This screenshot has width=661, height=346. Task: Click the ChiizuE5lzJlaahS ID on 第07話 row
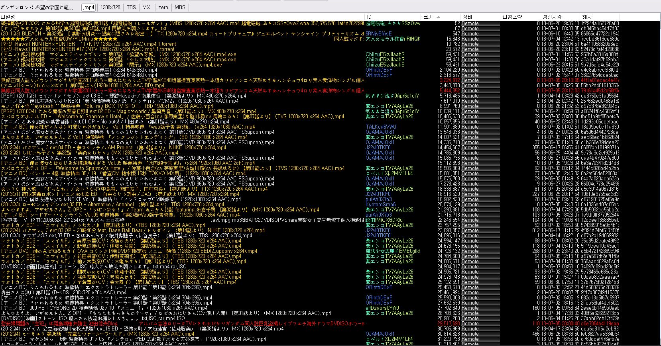[385, 55]
